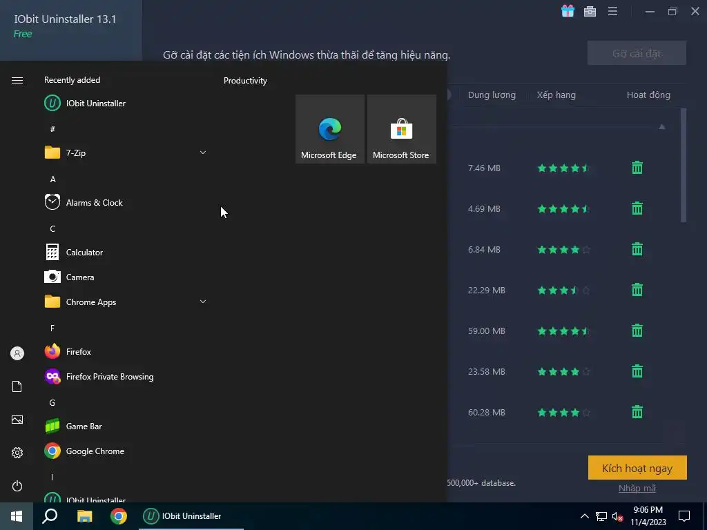
Task: Click the # section header in app list
Action: coord(52,129)
